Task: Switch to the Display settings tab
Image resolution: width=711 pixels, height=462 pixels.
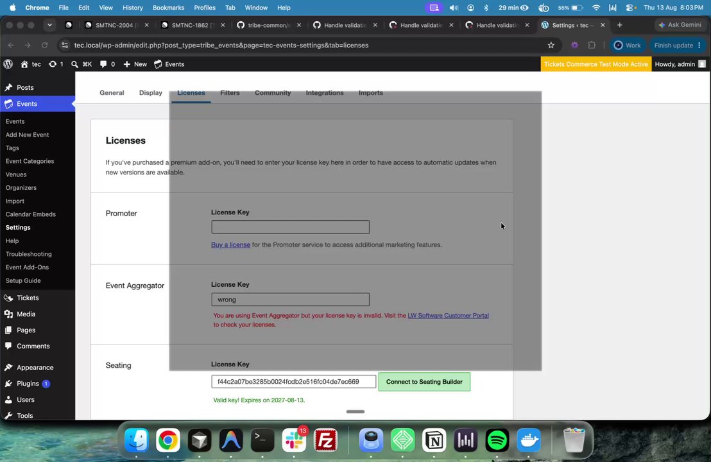Action: [x=151, y=92]
